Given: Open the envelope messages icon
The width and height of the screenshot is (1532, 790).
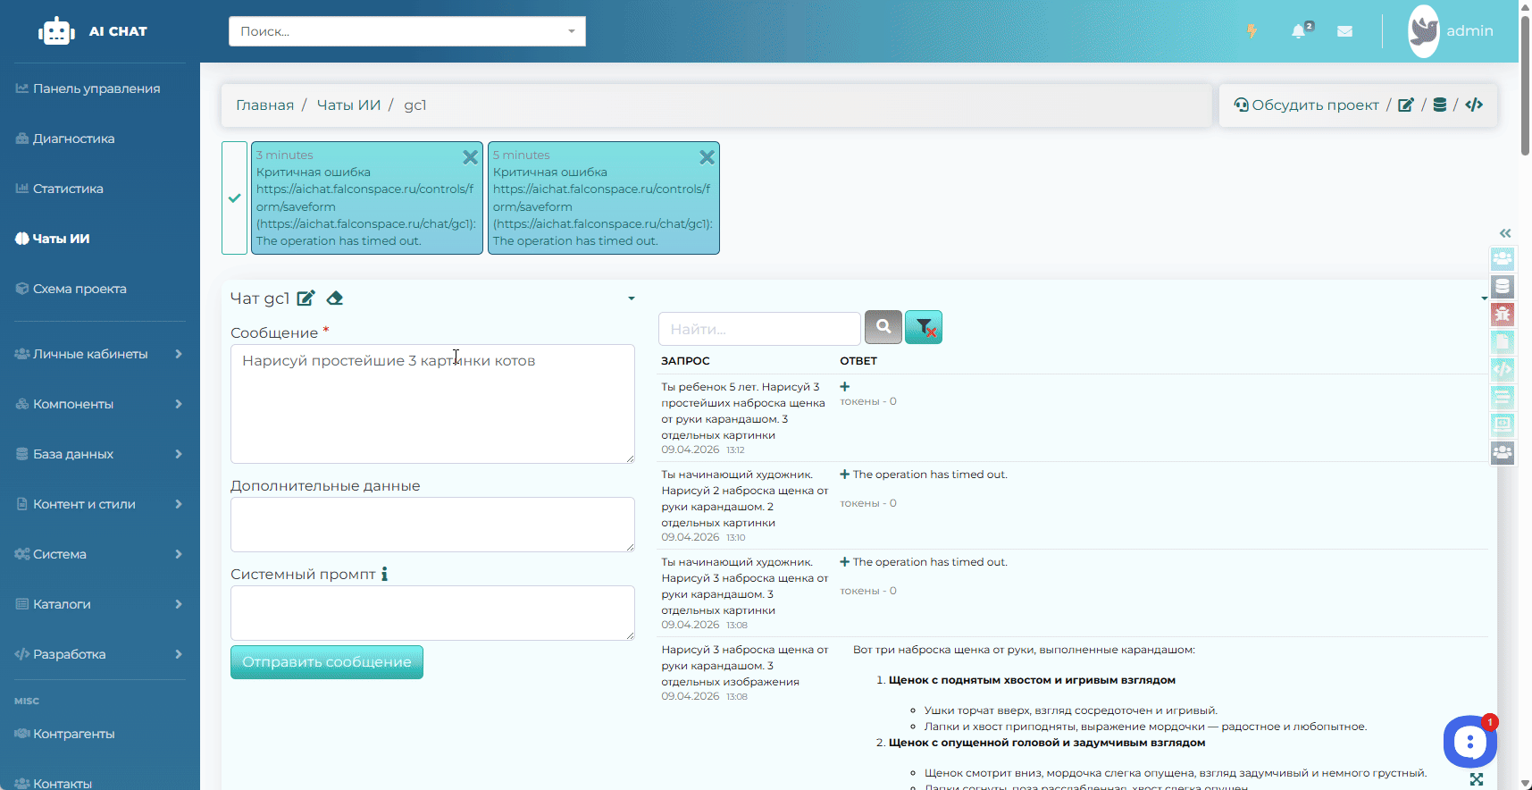Looking at the screenshot, I should pyautogui.click(x=1344, y=31).
